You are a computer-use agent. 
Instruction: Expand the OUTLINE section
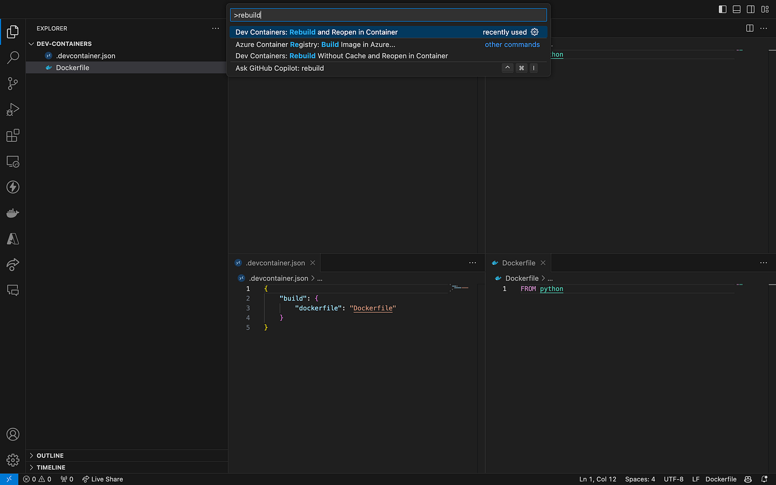point(50,455)
